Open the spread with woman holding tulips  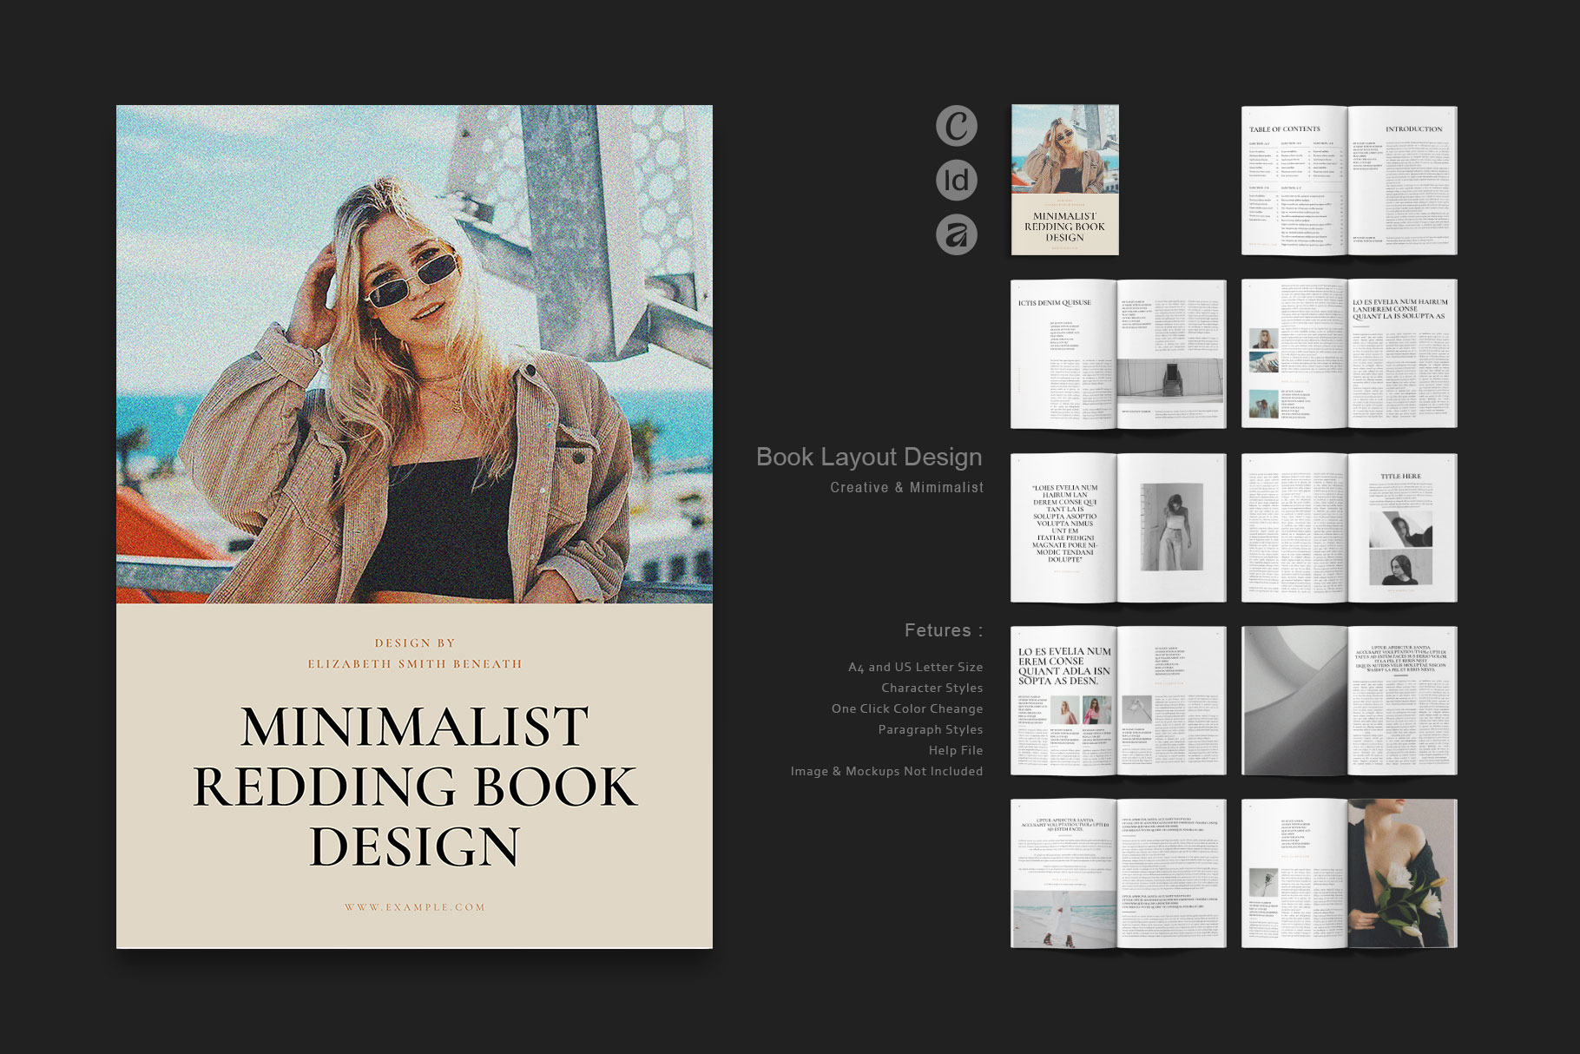pos(1348,873)
